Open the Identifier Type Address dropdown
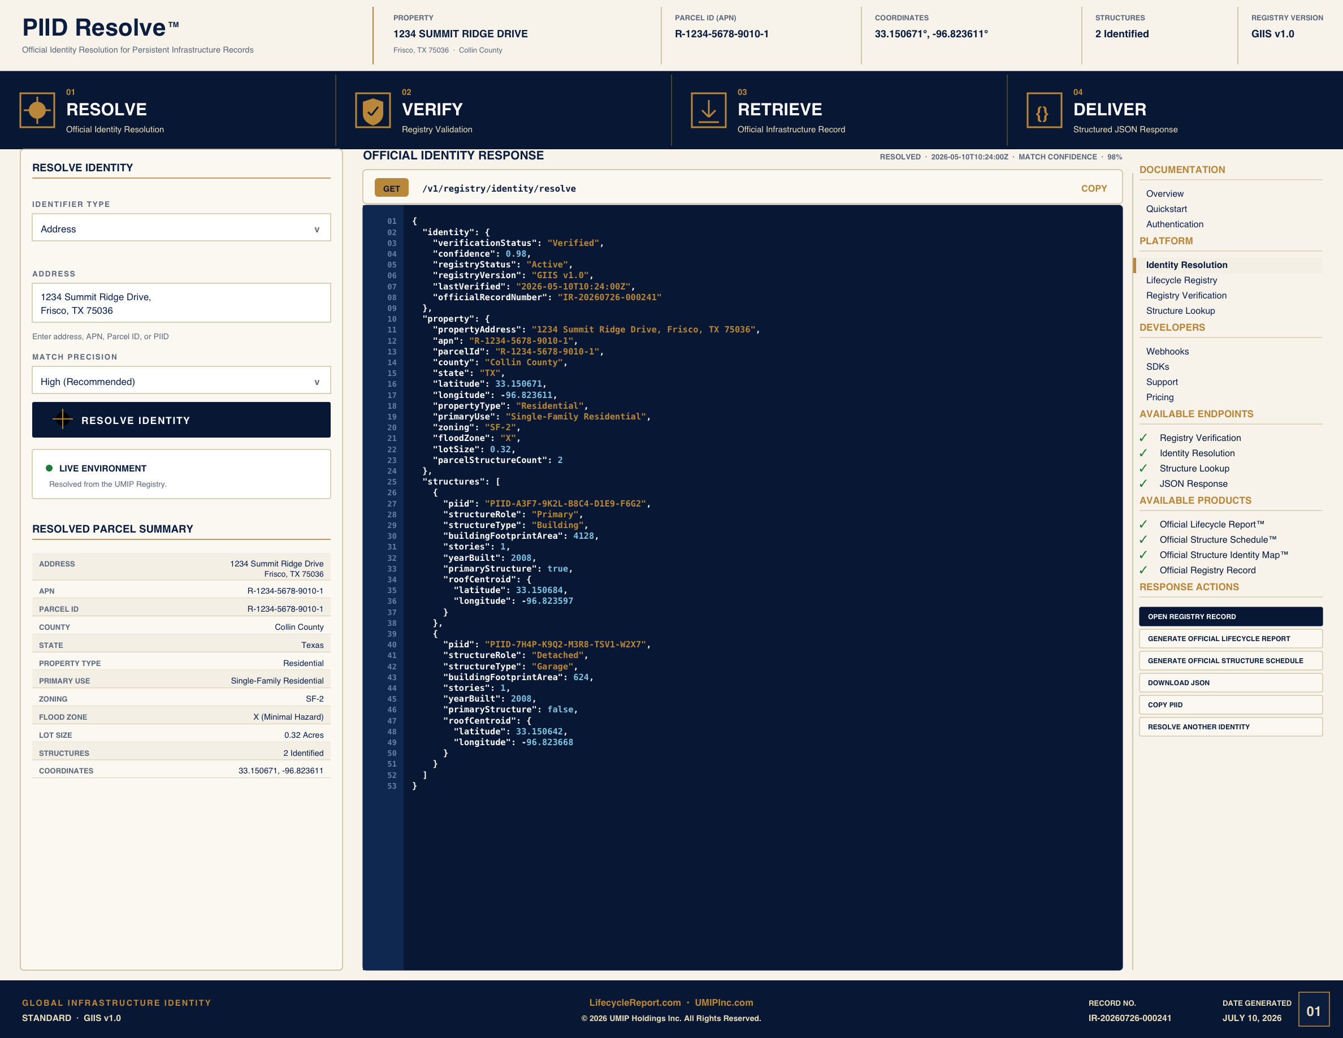 click(x=181, y=228)
